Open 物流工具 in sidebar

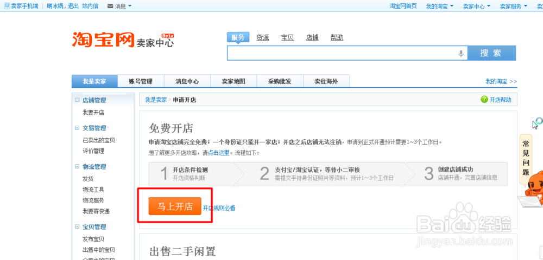tap(93, 190)
